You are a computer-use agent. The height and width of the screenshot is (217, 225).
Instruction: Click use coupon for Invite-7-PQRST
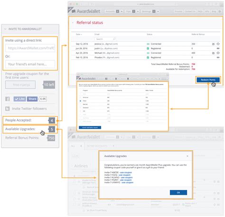click(x=126, y=180)
